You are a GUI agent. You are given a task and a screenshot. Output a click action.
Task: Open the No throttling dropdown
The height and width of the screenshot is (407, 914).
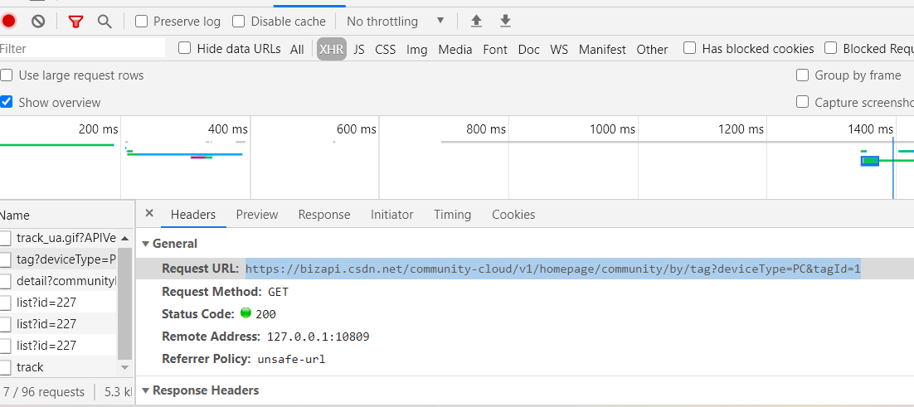pos(396,22)
